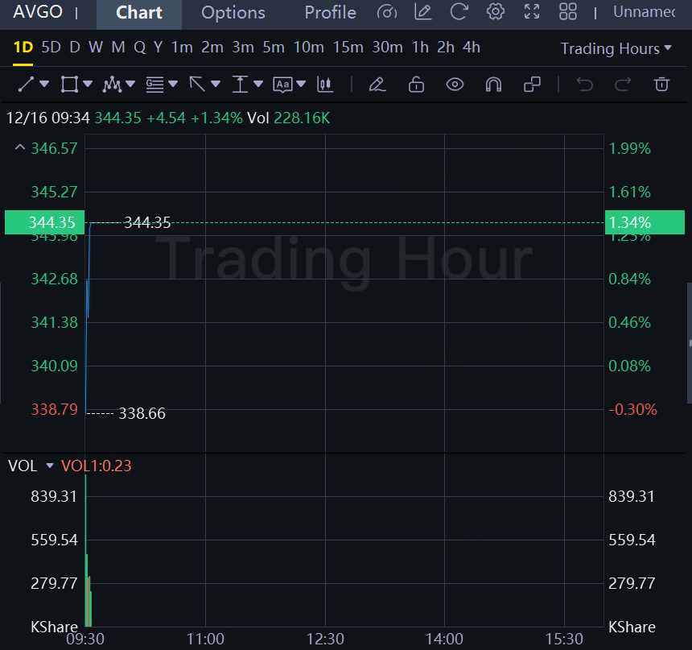
Task: Click the green 344.35 current price label
Action: tap(44, 222)
